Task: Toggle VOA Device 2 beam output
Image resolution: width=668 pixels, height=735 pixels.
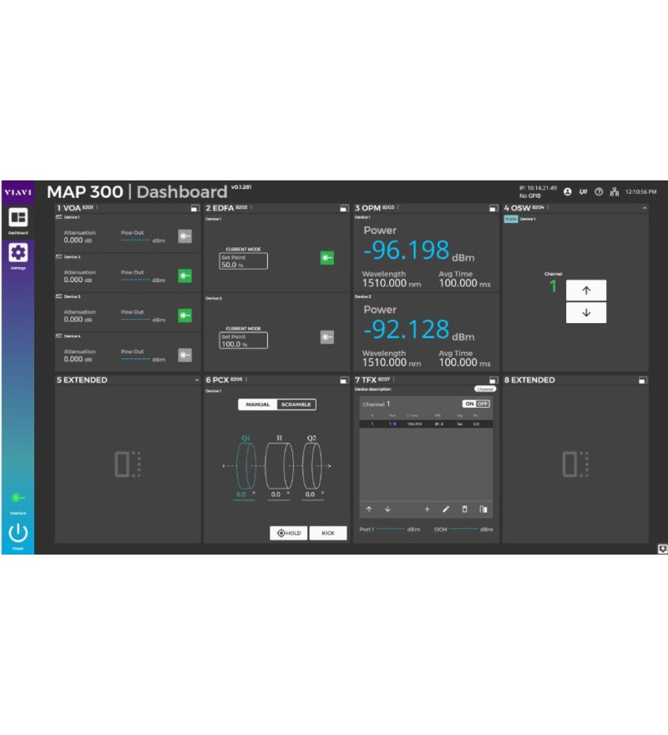Action: (x=185, y=276)
